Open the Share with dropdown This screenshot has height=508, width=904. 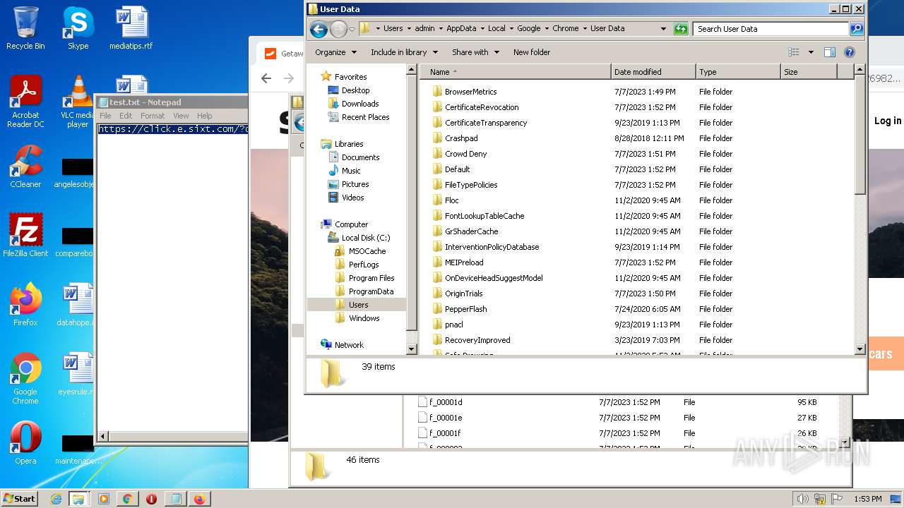(x=475, y=52)
